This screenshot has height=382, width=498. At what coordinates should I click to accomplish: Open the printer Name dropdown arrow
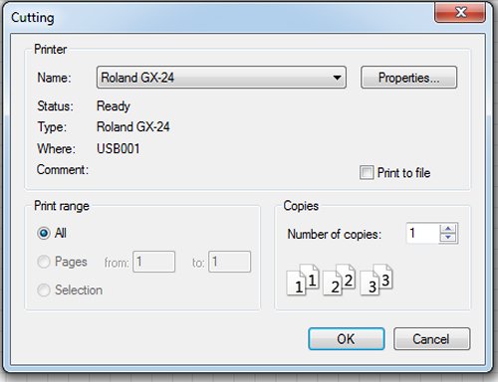337,78
